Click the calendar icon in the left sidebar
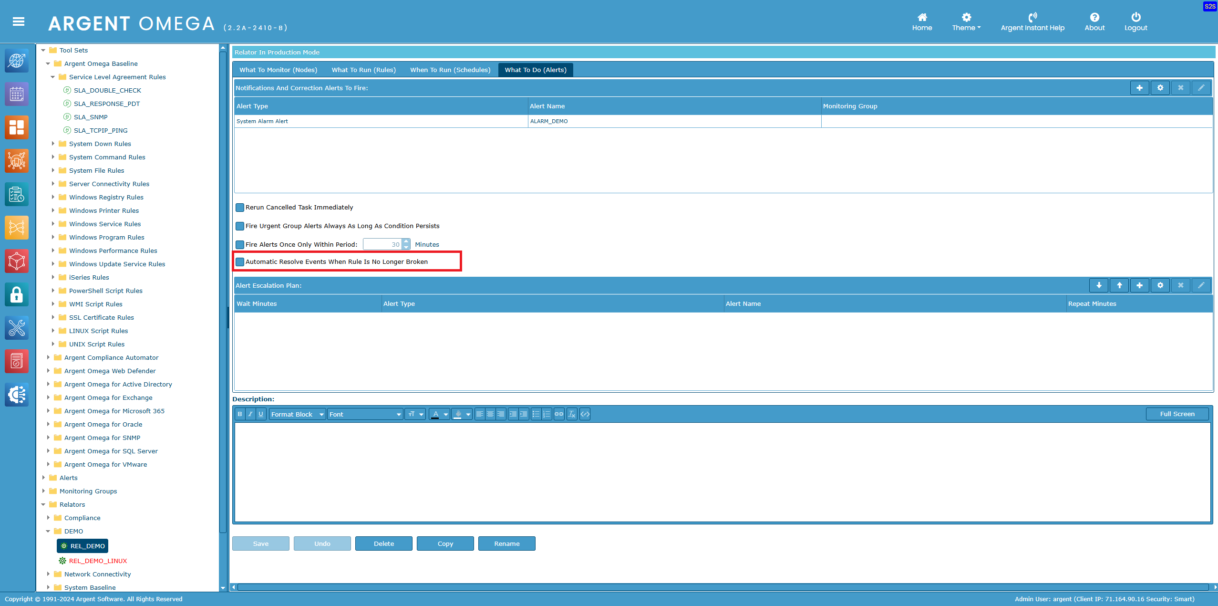The image size is (1218, 606). pyautogui.click(x=17, y=94)
